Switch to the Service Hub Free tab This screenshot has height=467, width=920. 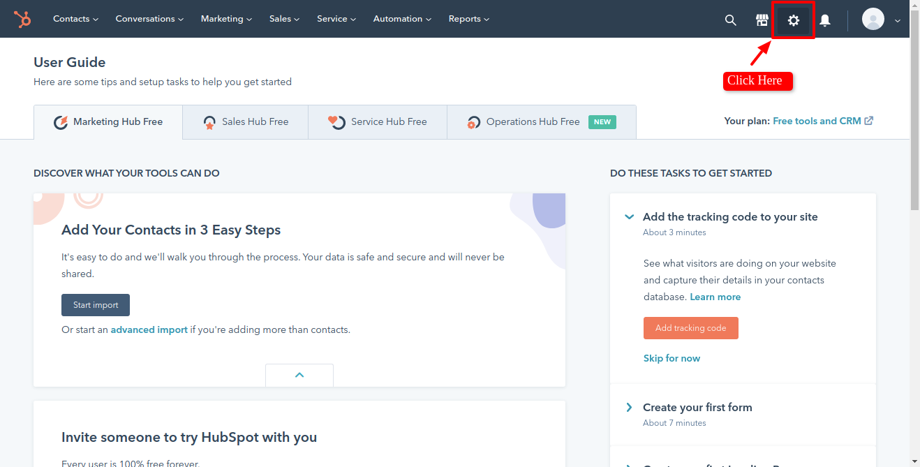point(377,122)
